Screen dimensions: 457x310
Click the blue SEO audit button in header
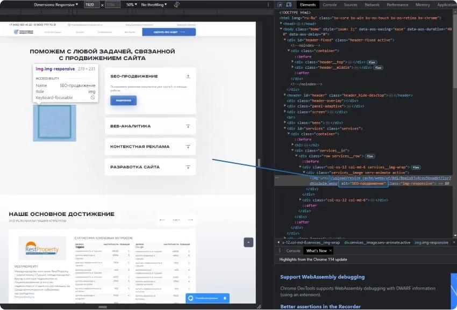pyautogui.click(x=169, y=32)
